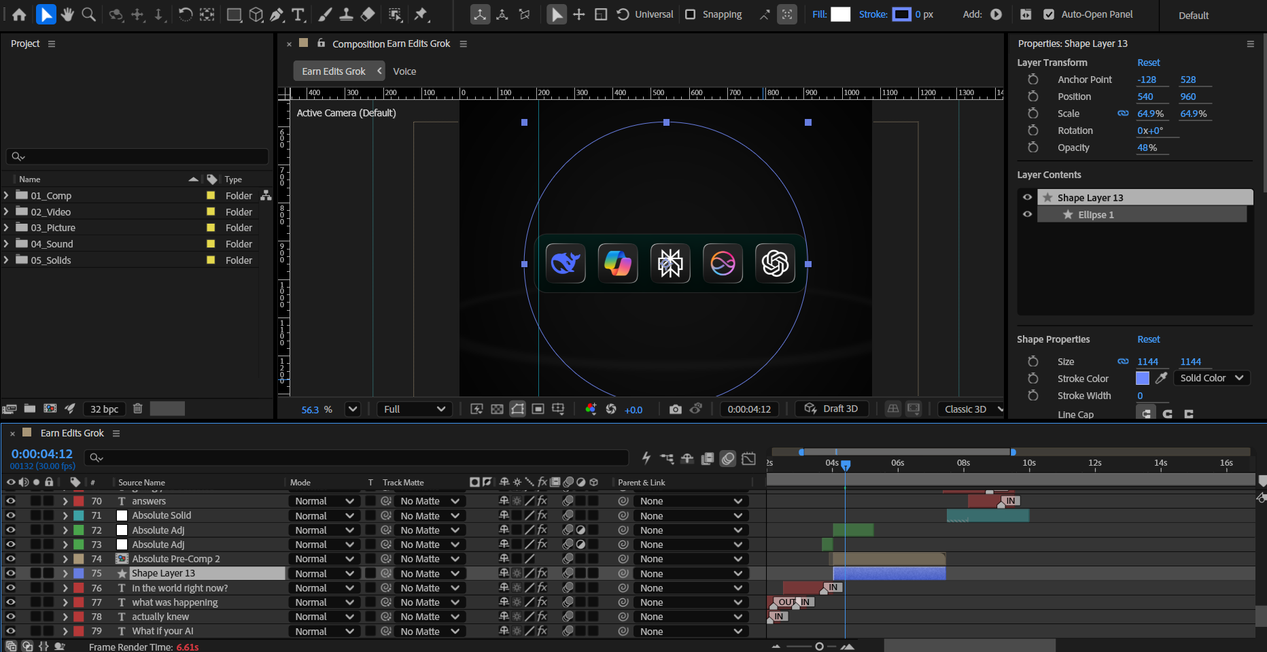This screenshot has width=1267, height=652.
Task: Select the Eraser tool
Action: click(x=368, y=14)
